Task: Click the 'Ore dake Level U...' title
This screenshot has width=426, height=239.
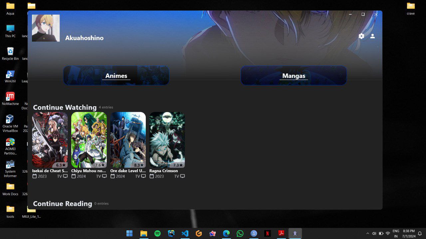Action: pyautogui.click(x=128, y=171)
